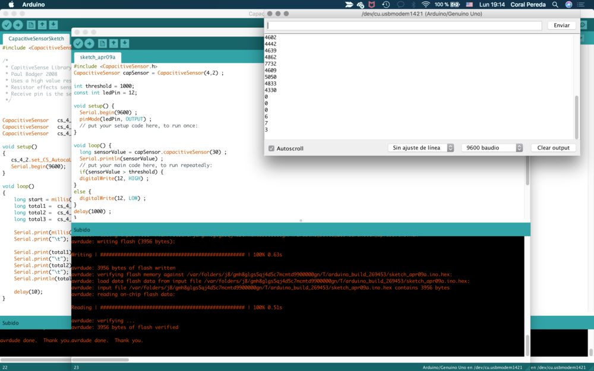
Task: Select the CapacitiveSensorSketch tab
Action: pyautogui.click(x=36, y=39)
